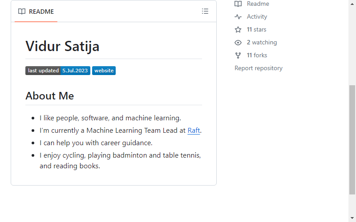The image size is (356, 222).
Task: View the repository Activity link
Action: [x=257, y=16]
